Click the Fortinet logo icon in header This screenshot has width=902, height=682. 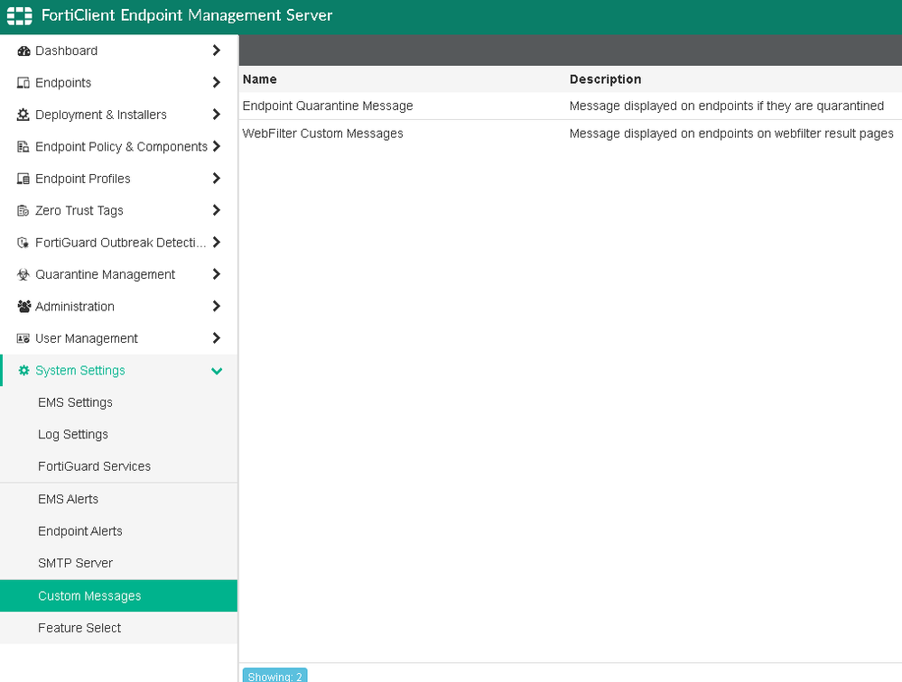pos(20,15)
